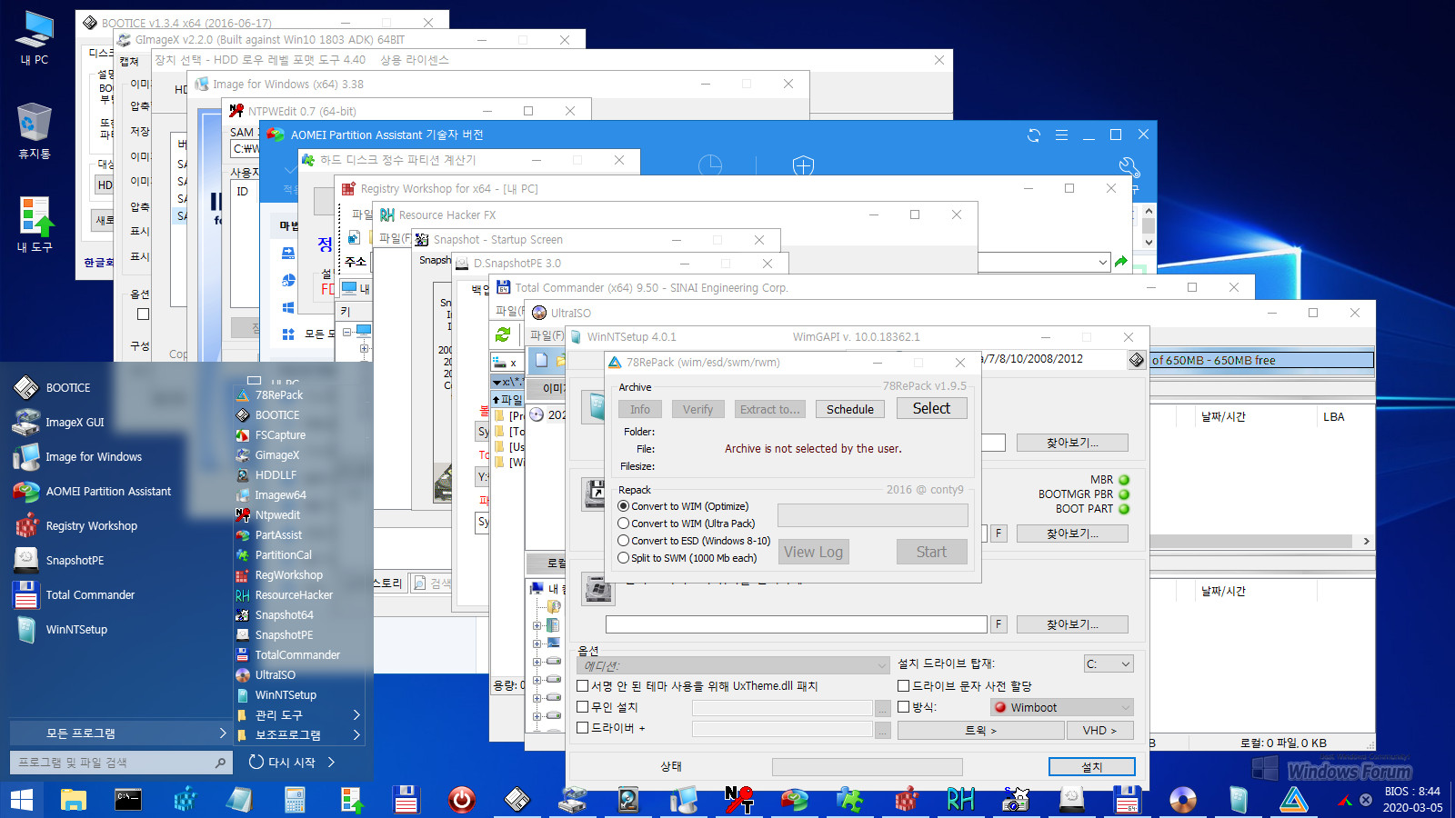1455x818 pixels.
Task: Click the Resource Hacker RH taskbar icon
Action: point(960,800)
